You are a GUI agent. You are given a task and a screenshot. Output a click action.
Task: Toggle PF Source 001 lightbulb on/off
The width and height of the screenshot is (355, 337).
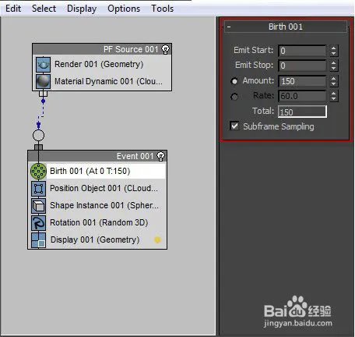[x=166, y=49]
